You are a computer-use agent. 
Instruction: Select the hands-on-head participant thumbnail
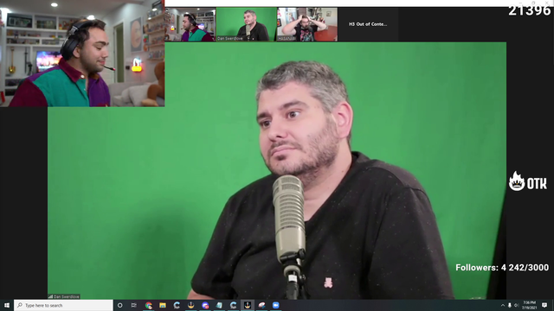point(307,24)
